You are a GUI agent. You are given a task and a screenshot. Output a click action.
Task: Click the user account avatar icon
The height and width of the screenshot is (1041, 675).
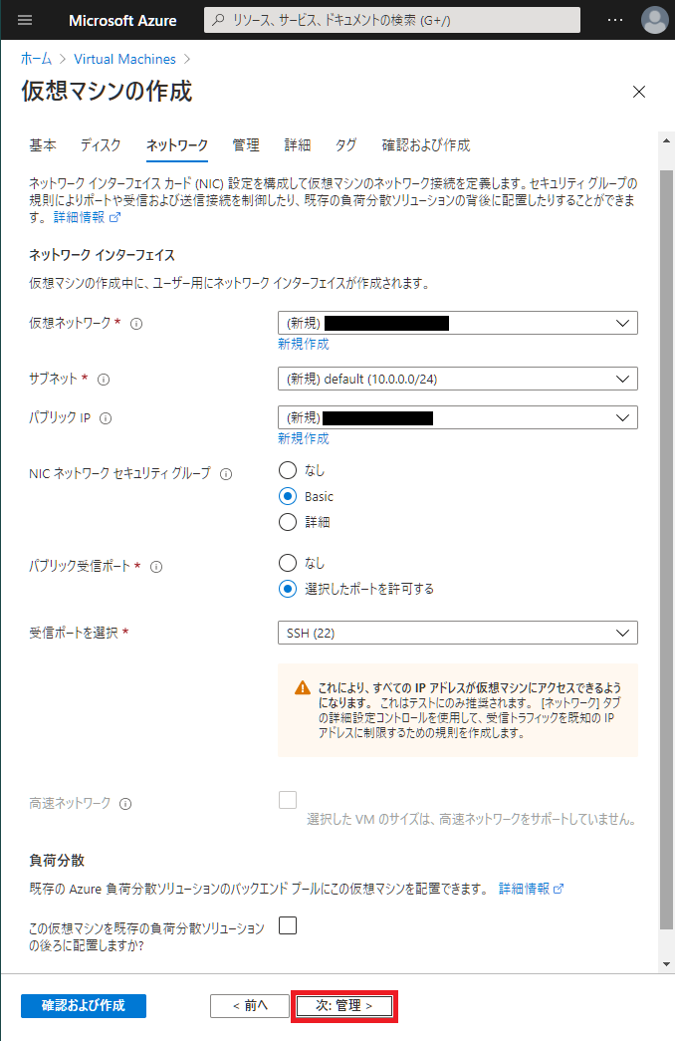654,20
